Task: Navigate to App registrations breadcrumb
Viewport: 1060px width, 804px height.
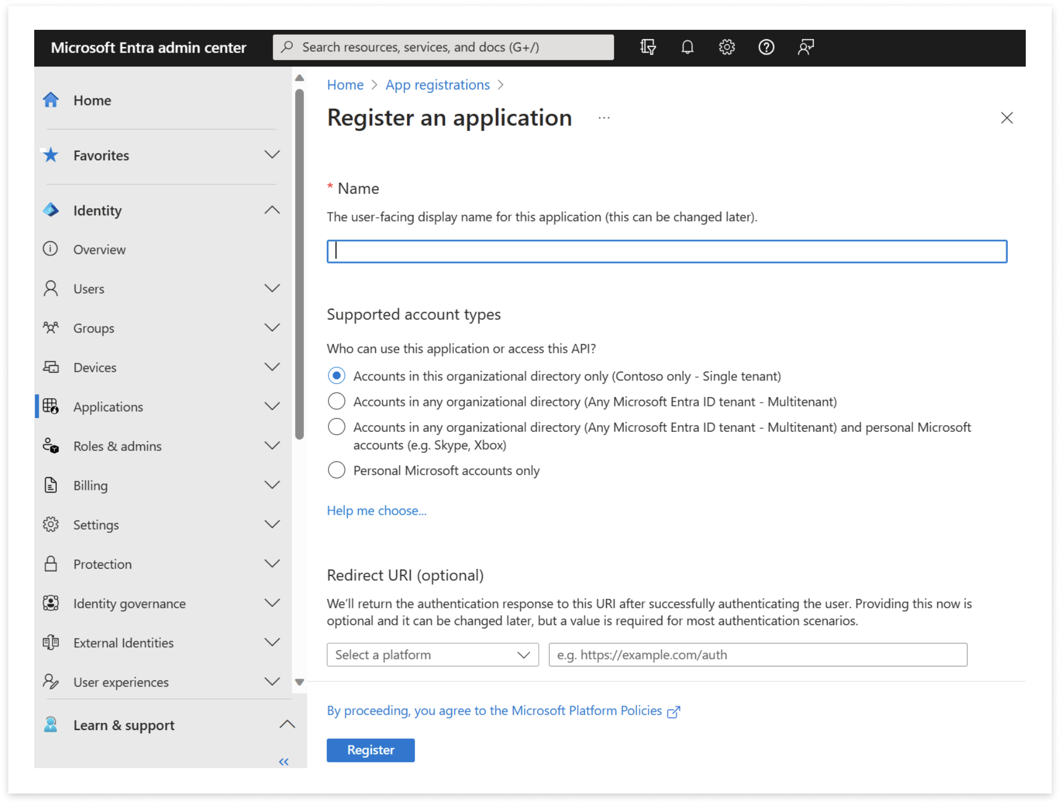Action: pos(437,84)
